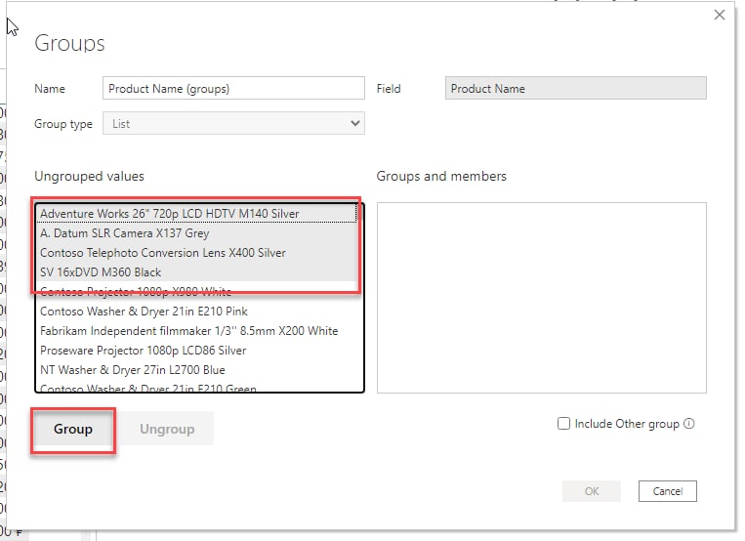745x541 pixels.
Task: Select 'NT Washer & Dryer 27in L2700 Blue'
Action: tap(196, 370)
